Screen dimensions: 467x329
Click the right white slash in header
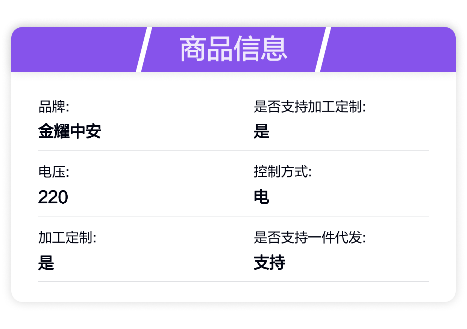coord(323,49)
